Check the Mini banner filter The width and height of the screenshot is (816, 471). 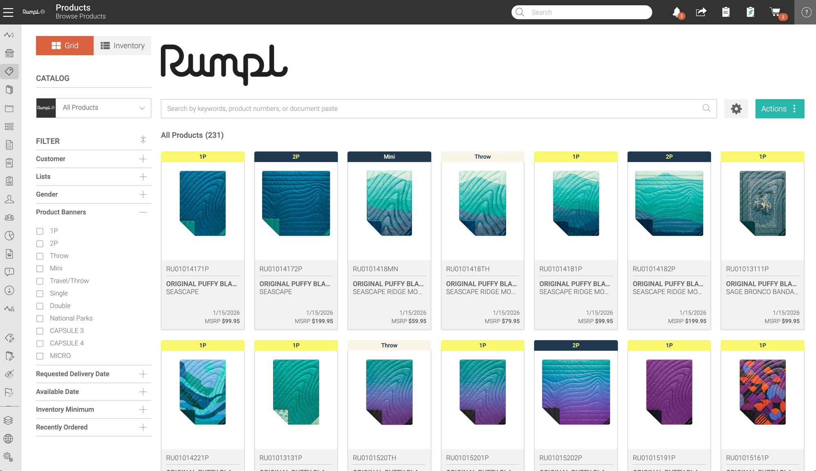tap(40, 269)
